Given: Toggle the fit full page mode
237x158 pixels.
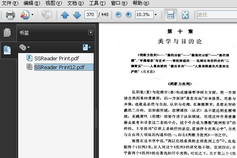Looking at the screenshot, I should [x=185, y=15].
